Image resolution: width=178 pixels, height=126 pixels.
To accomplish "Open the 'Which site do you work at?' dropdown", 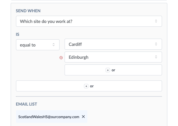I will pyautogui.click(x=89, y=21).
